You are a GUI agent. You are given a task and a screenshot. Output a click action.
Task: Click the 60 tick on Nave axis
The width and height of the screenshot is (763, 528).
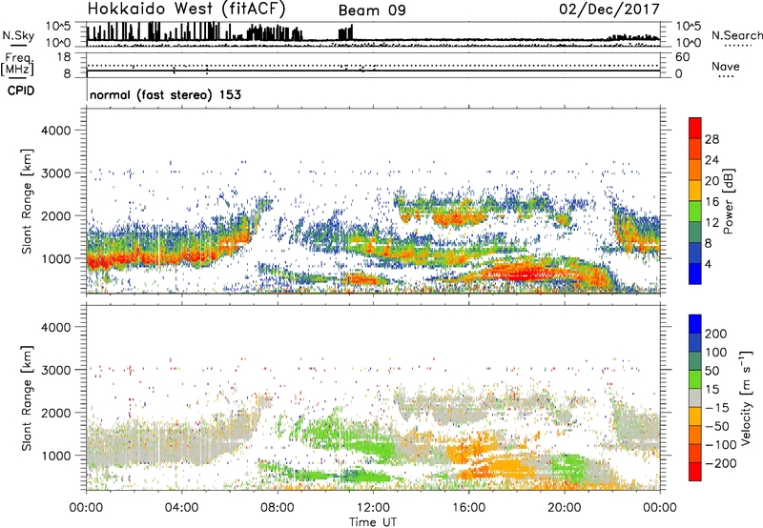[x=682, y=57]
